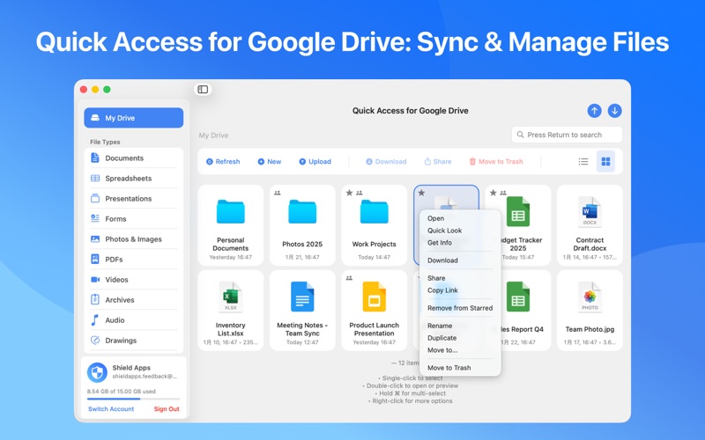Image resolution: width=705 pixels, height=440 pixels.
Task: Toggle the sidebar panel icon
Action: click(203, 90)
